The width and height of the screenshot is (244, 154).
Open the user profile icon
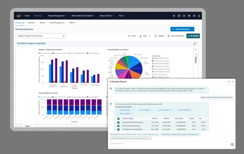(x=199, y=16)
